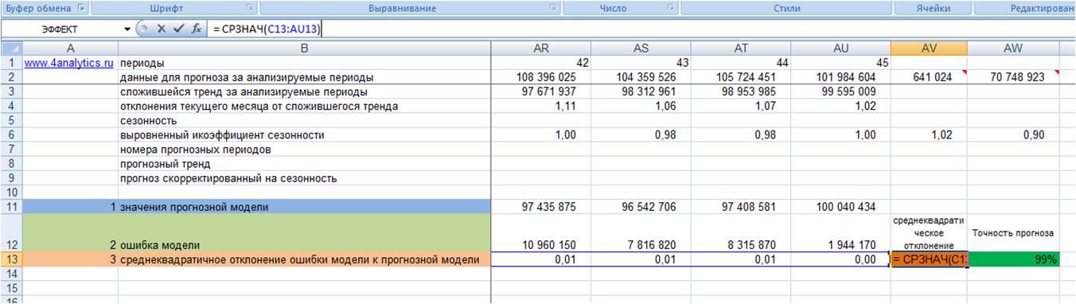Select column AV header
Image resolution: width=1076 pixels, height=304 pixels.
pyautogui.click(x=929, y=49)
